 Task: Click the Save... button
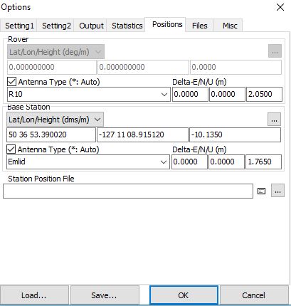105,295
